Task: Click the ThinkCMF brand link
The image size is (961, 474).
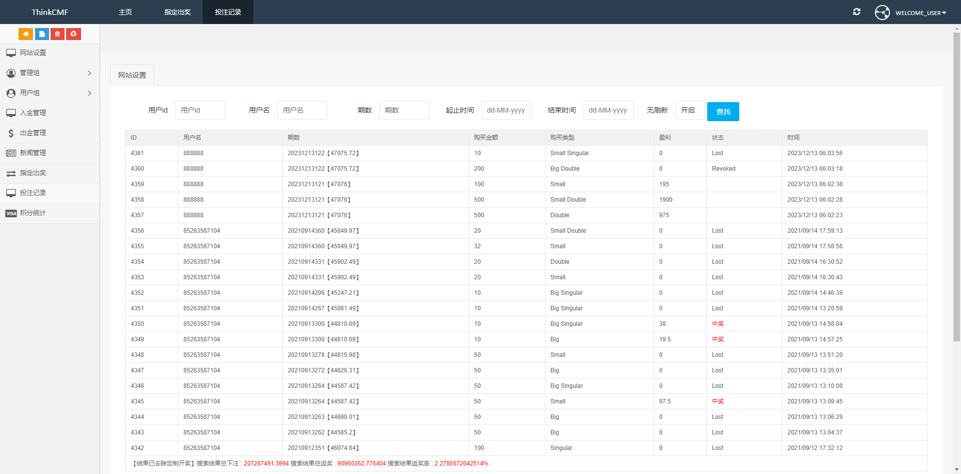Action: point(50,12)
